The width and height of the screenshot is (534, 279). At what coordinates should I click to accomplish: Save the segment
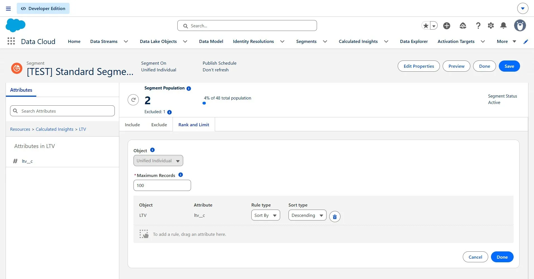pyautogui.click(x=509, y=66)
